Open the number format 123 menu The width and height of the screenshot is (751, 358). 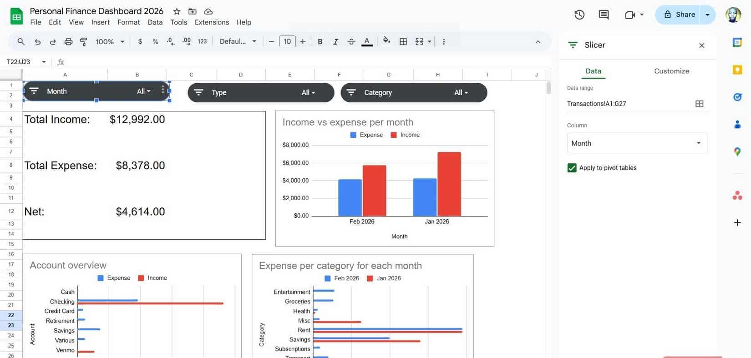click(x=202, y=41)
